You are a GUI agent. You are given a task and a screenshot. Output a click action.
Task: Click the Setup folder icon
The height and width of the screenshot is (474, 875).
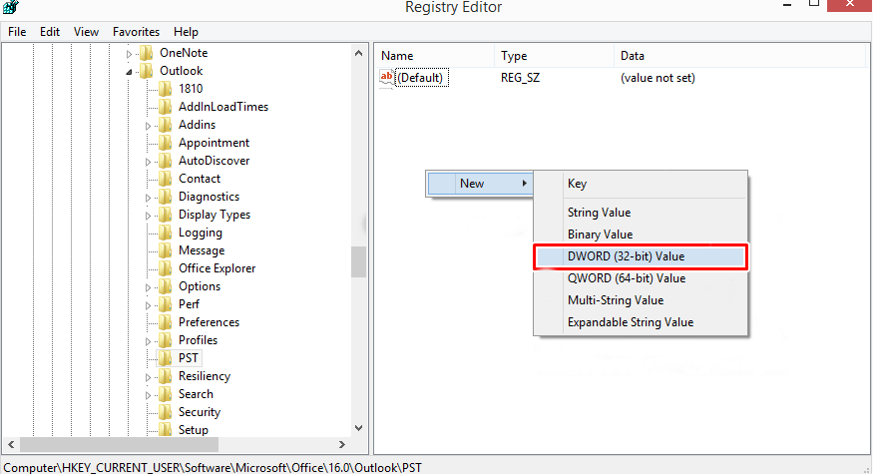pos(166,430)
